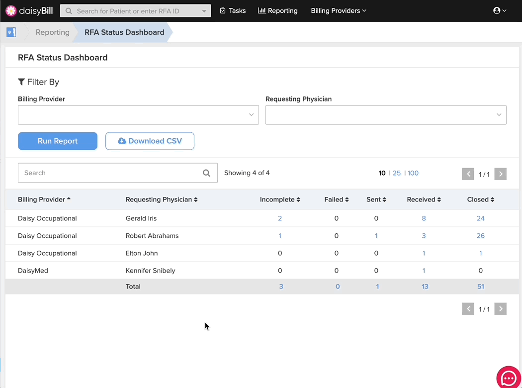The image size is (522, 388).
Task: Expand the patient search dropdown arrow
Action: click(x=204, y=11)
